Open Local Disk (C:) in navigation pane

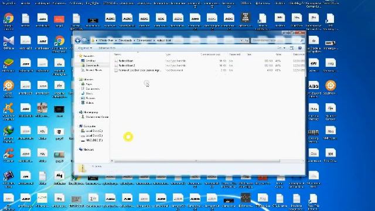[x=92, y=131]
